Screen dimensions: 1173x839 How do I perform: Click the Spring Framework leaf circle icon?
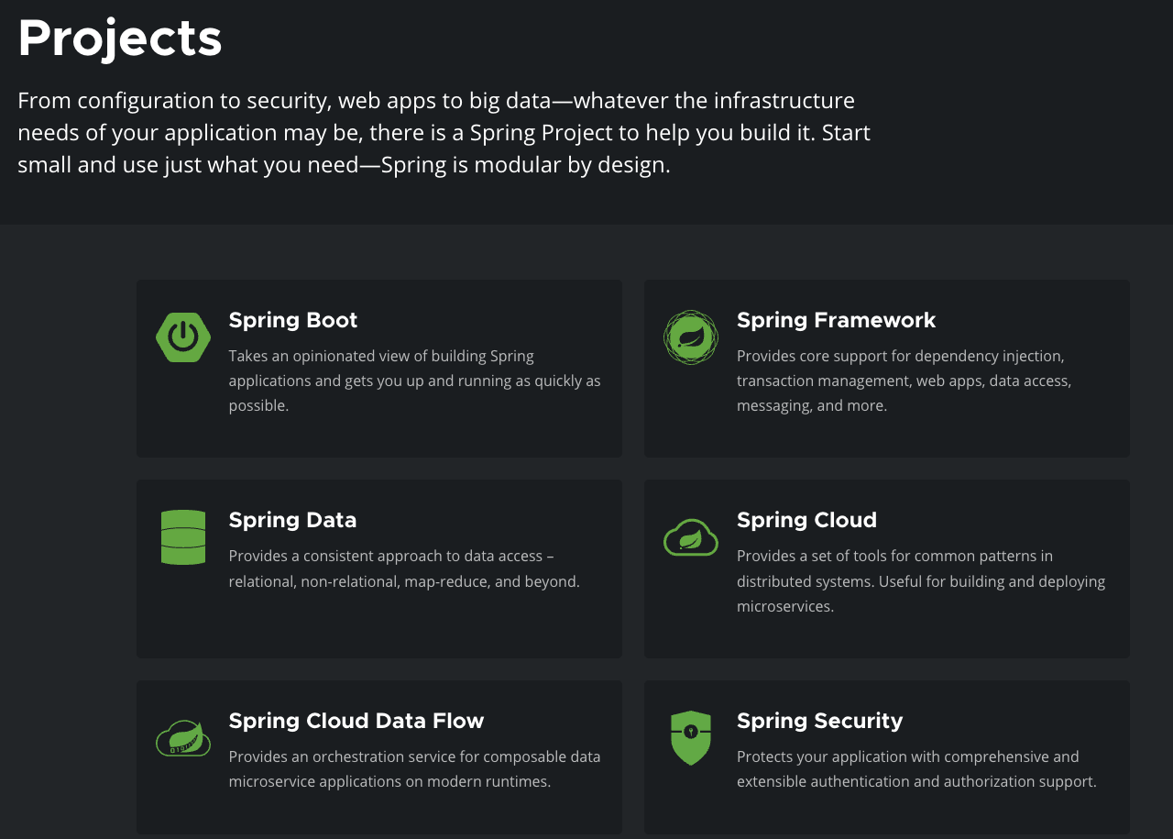690,337
